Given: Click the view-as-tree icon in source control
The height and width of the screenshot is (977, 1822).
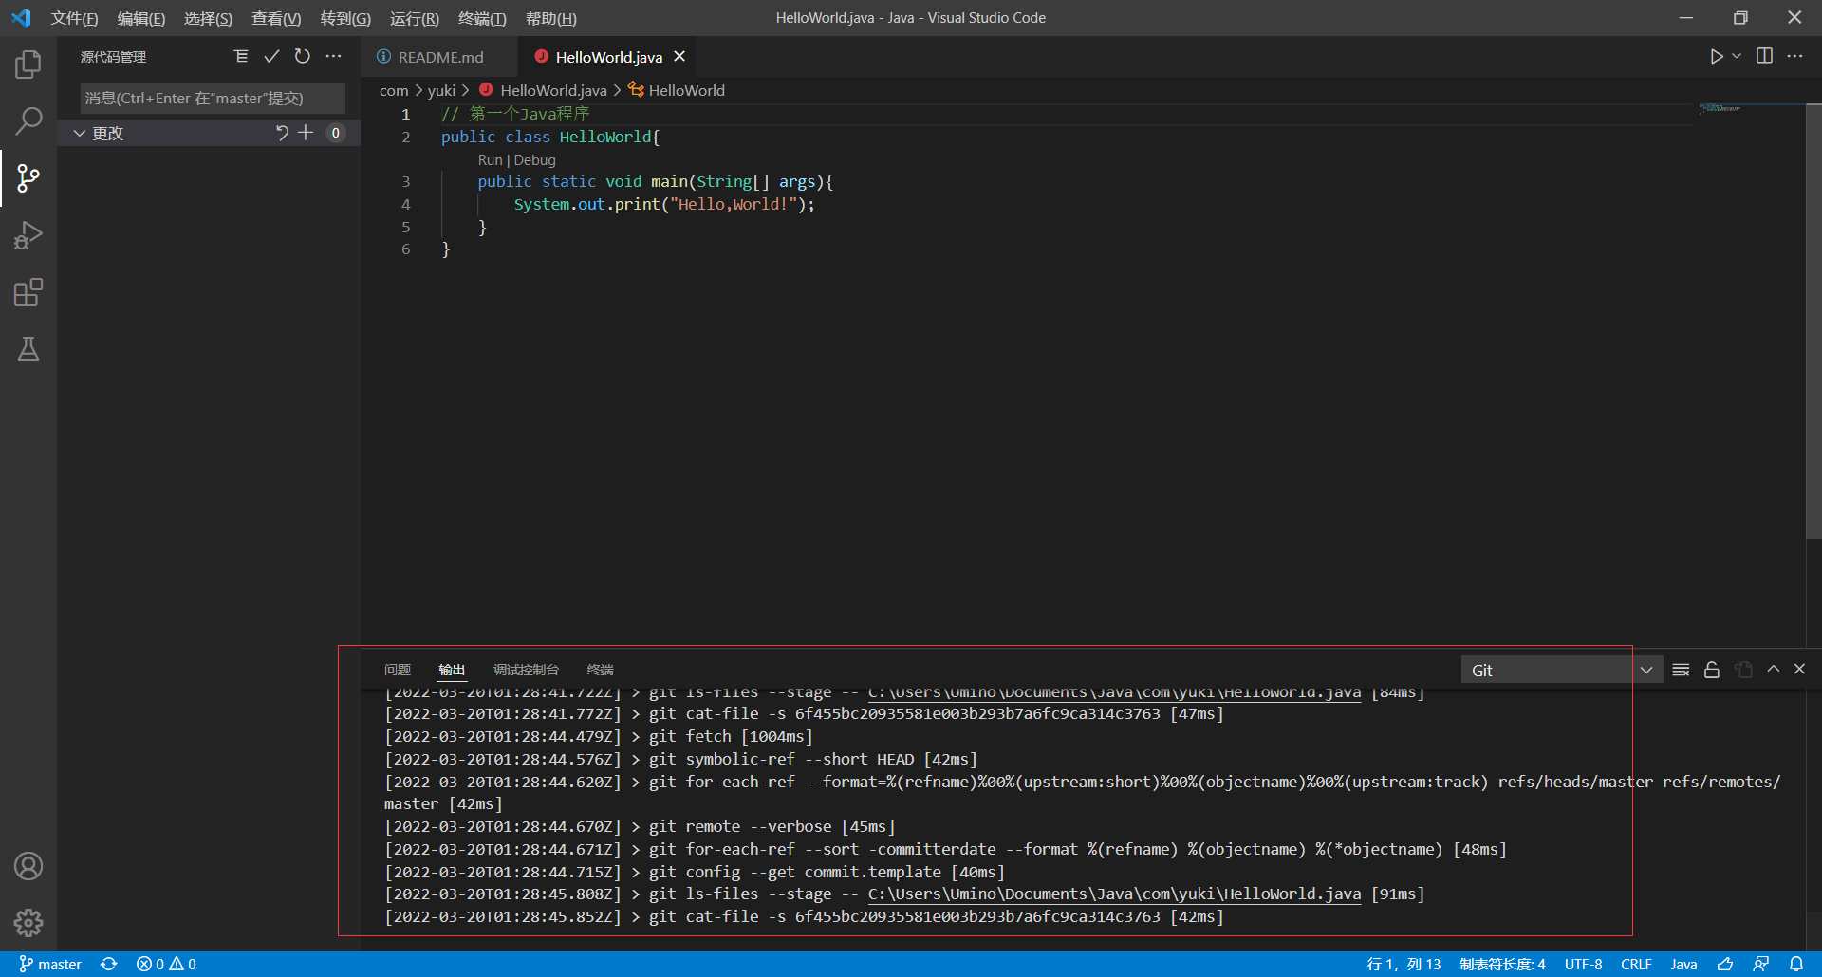Looking at the screenshot, I should tap(241, 57).
